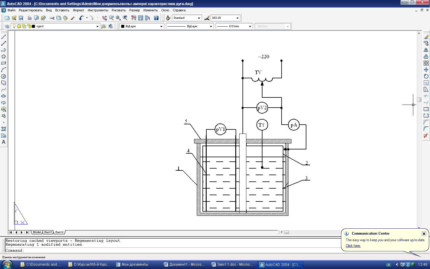Select the Copy Object tool
The width and height of the screenshot is (430, 269).
coord(426,43)
